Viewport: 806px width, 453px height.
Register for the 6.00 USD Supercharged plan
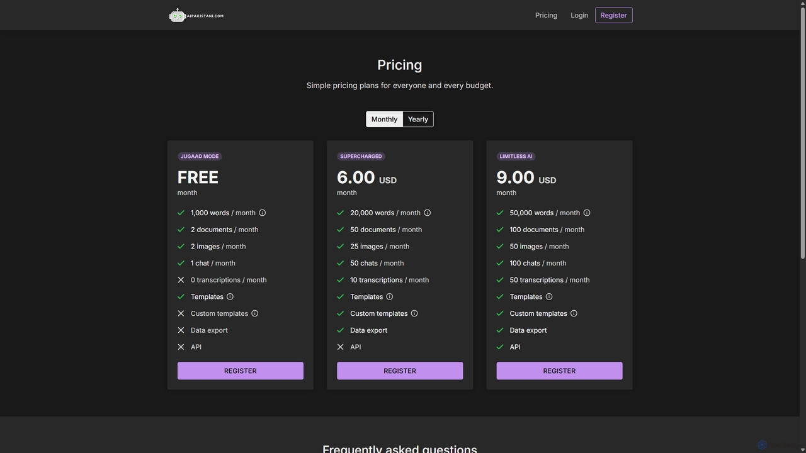click(400, 371)
